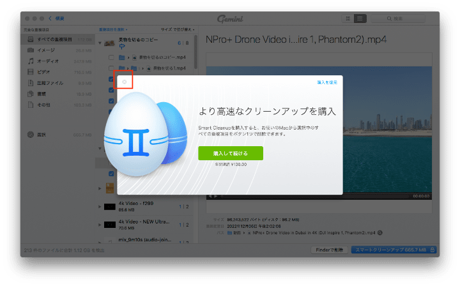Select イメージ category in sidebar
Viewport: 460px width, 286px height.
pyautogui.click(x=58, y=50)
